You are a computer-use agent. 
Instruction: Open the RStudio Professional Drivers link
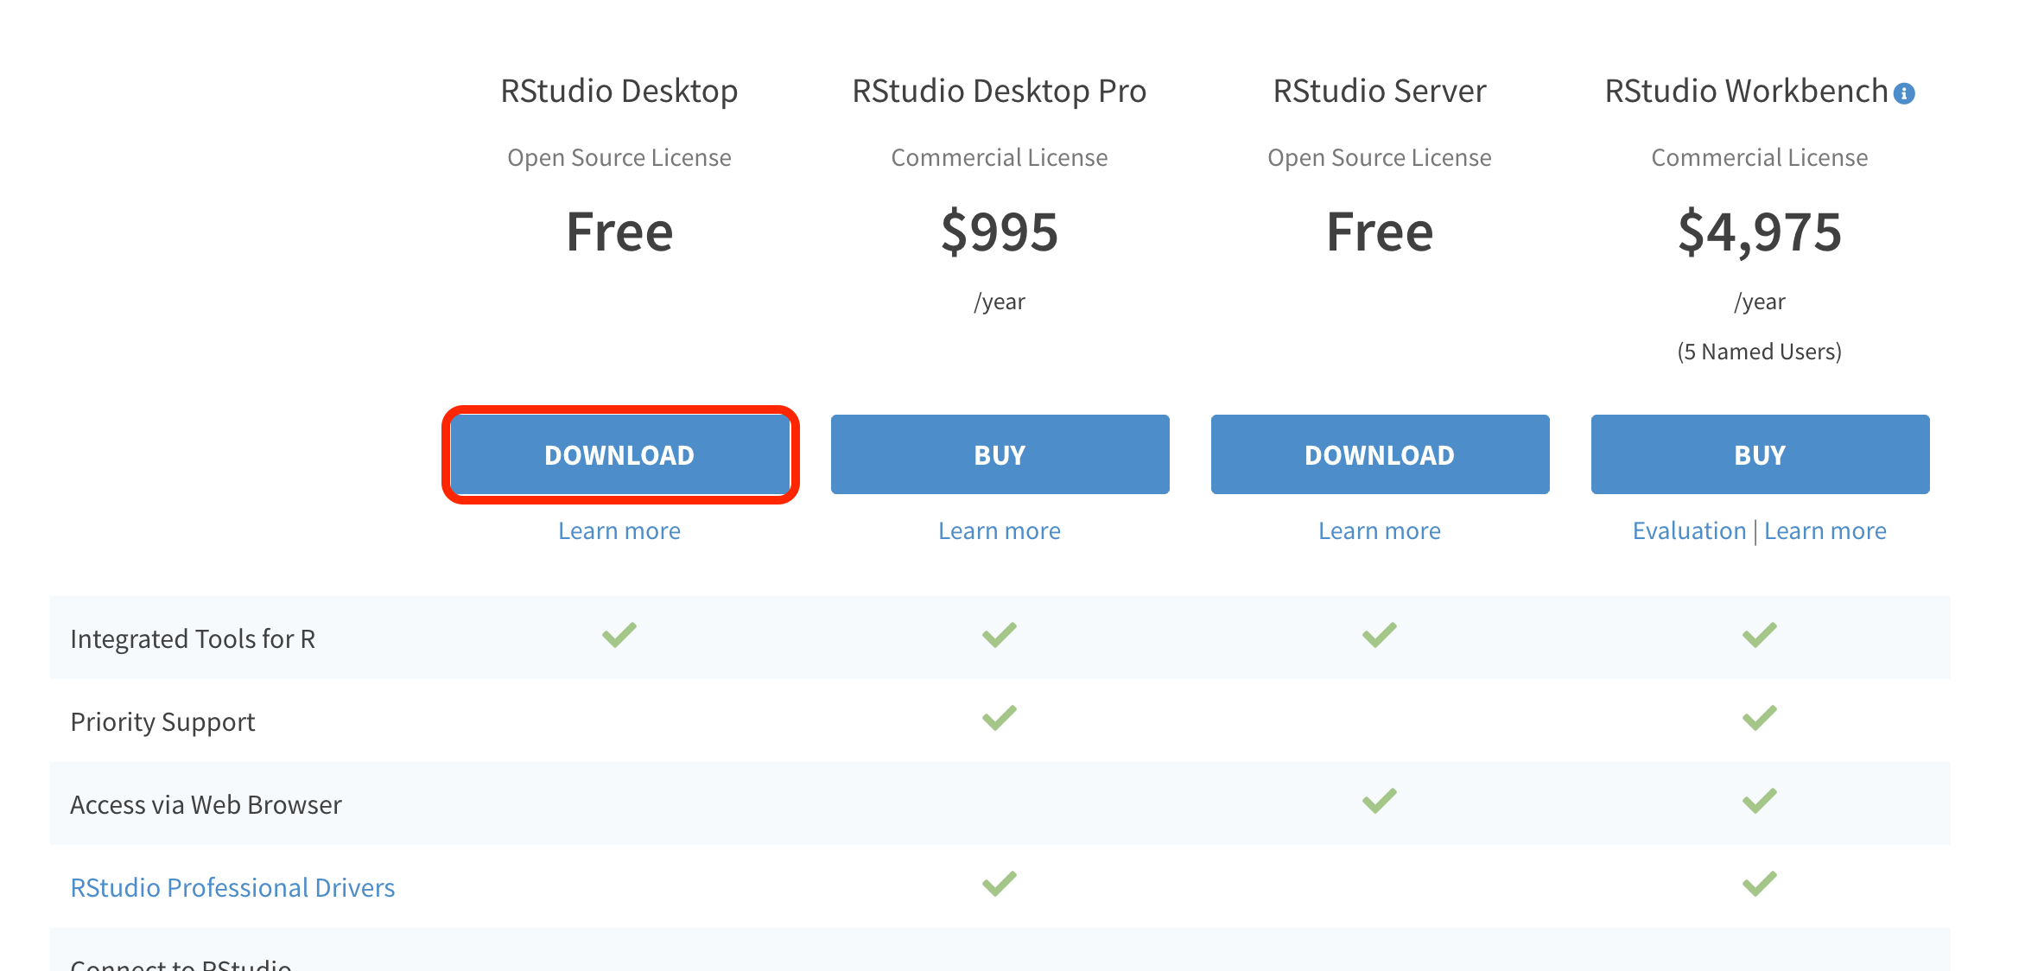[x=232, y=887]
